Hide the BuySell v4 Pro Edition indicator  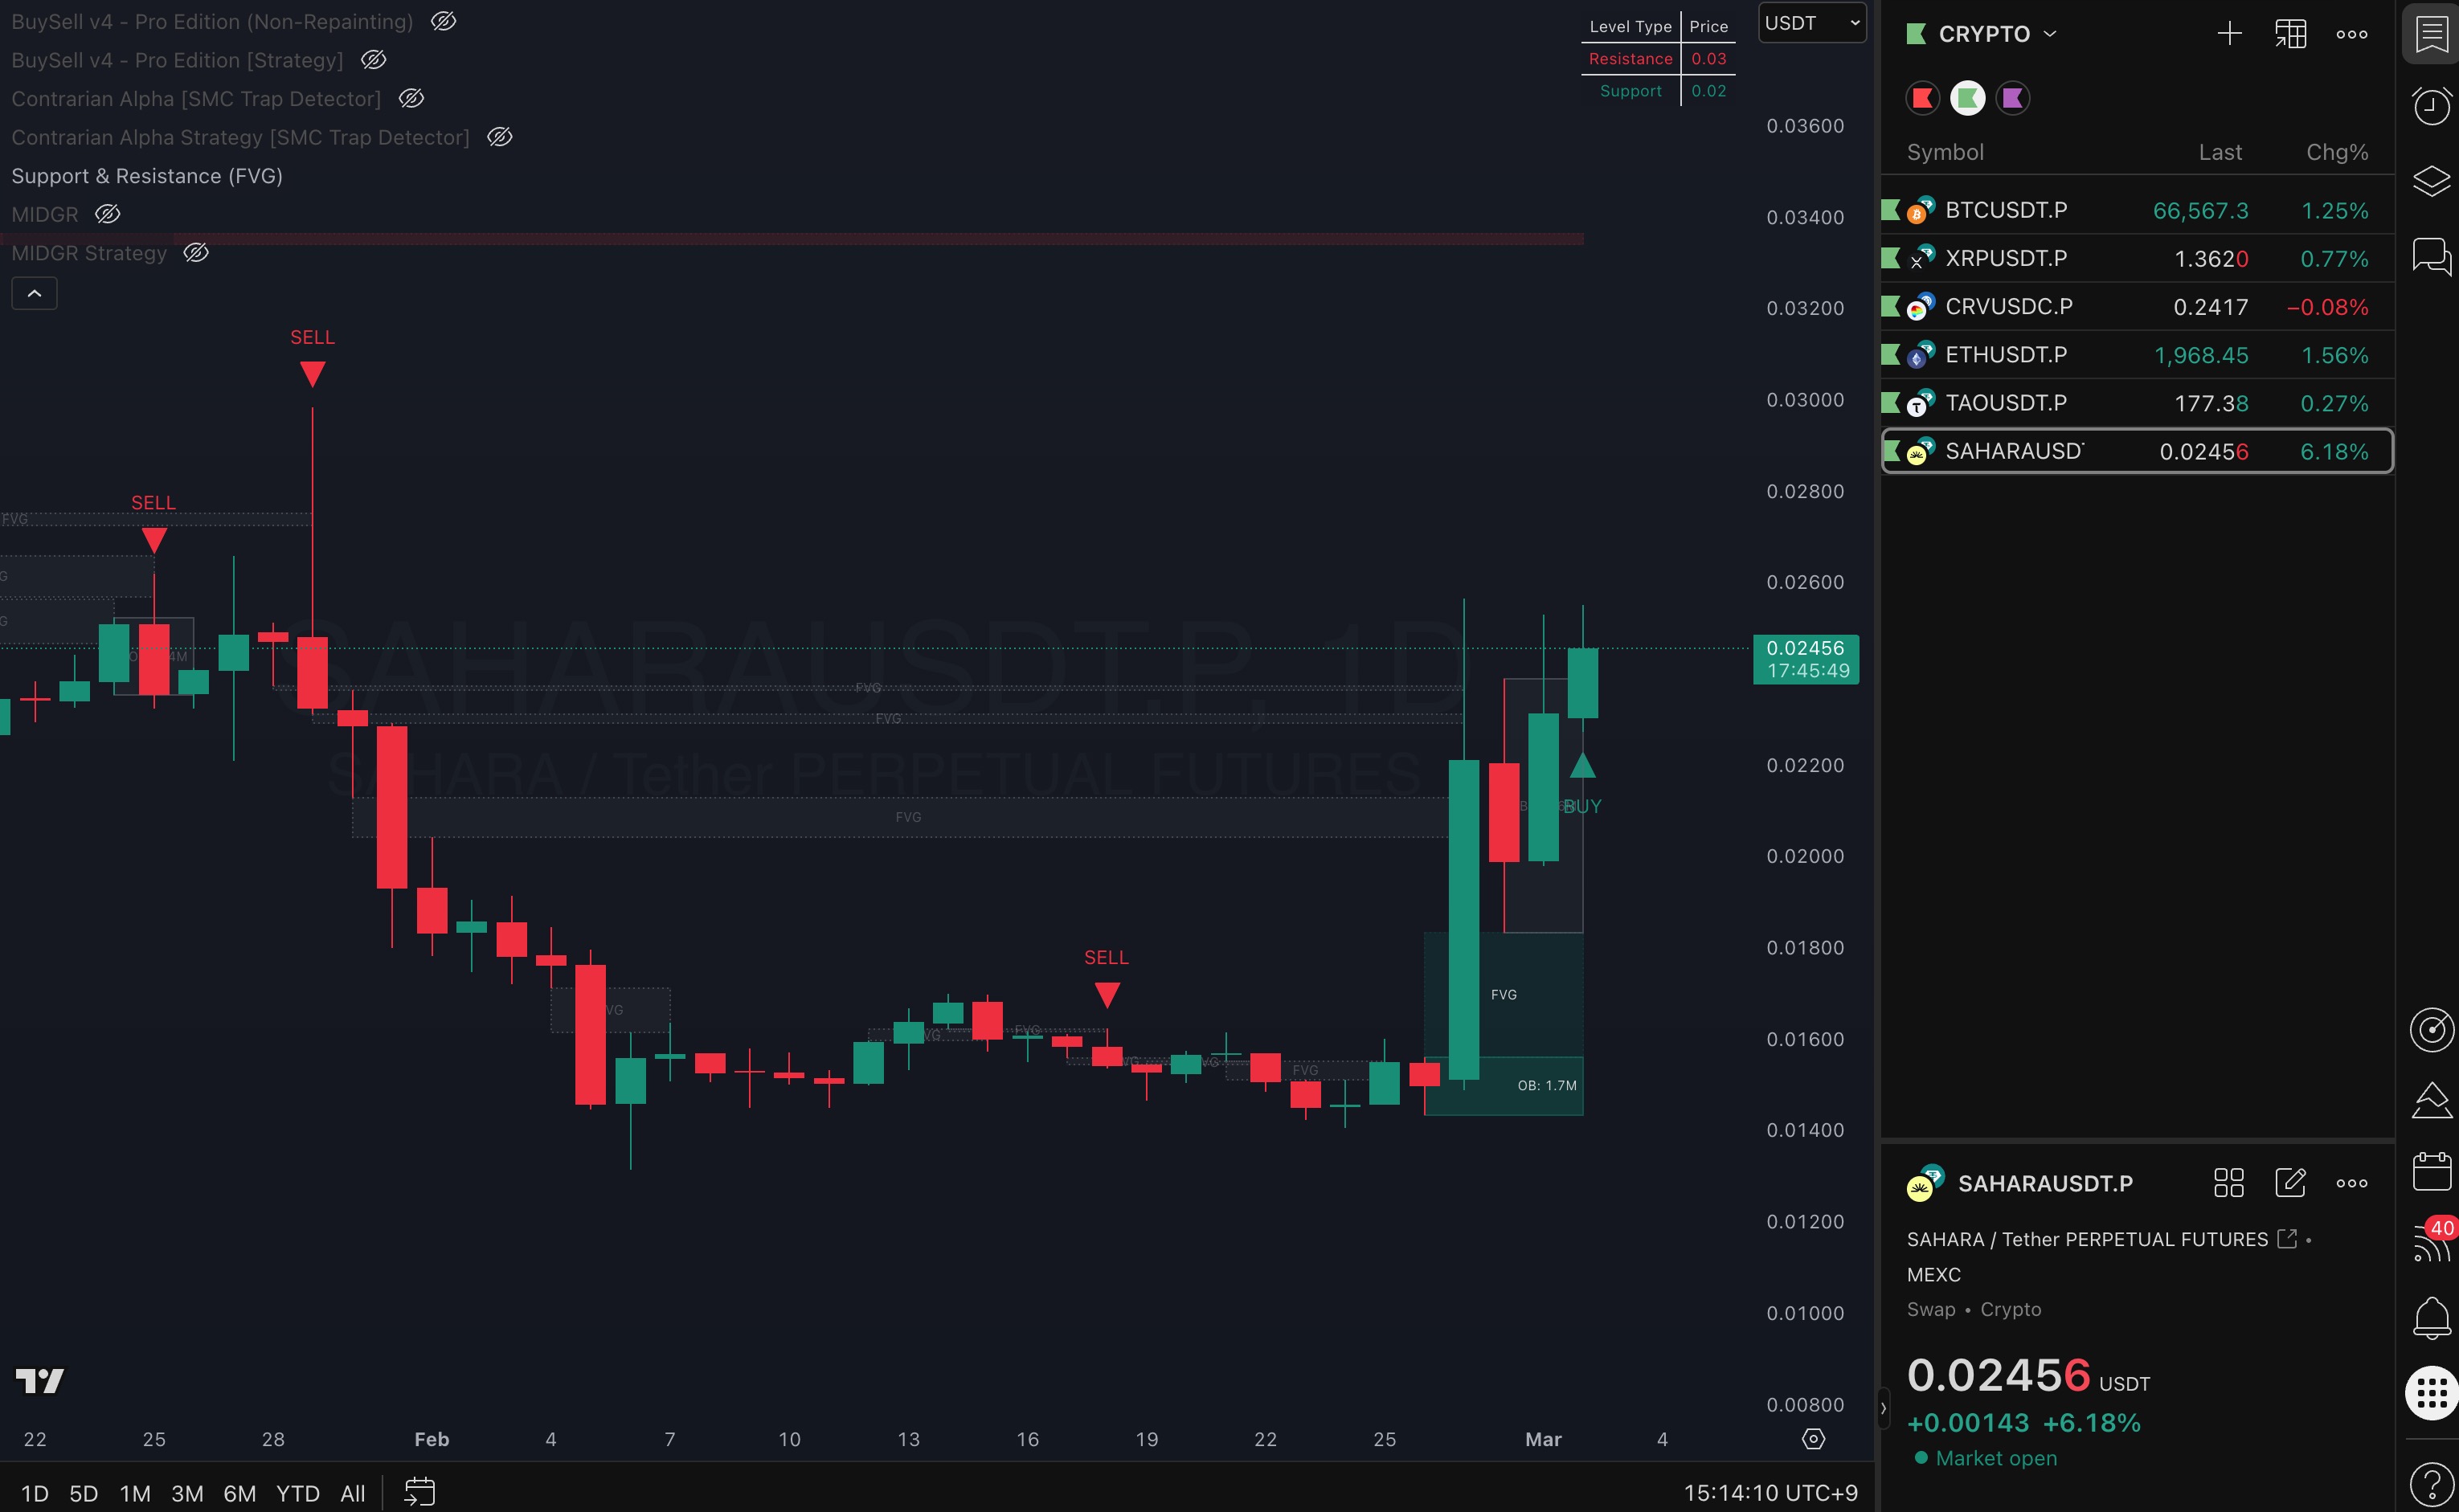442,21
